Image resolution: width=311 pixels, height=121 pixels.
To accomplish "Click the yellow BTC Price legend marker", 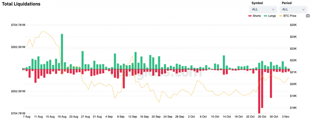I will (281, 16).
